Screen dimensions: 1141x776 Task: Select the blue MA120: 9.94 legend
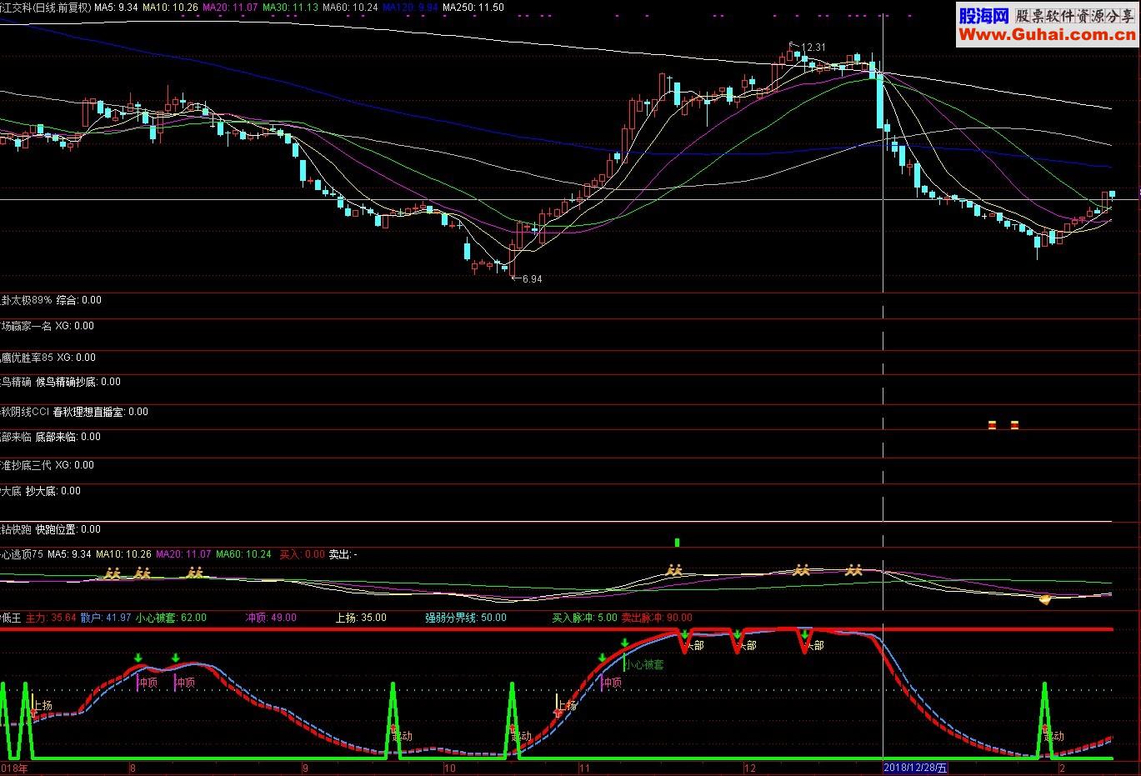(409, 7)
